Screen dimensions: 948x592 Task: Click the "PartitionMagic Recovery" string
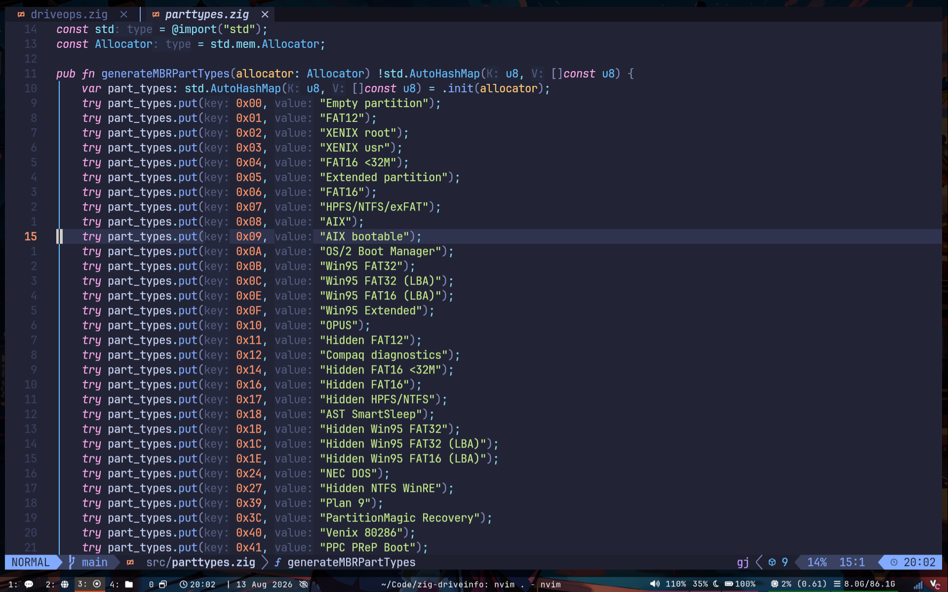(x=400, y=517)
